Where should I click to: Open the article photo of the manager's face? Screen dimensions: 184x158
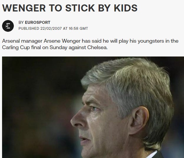tap(93, 107)
